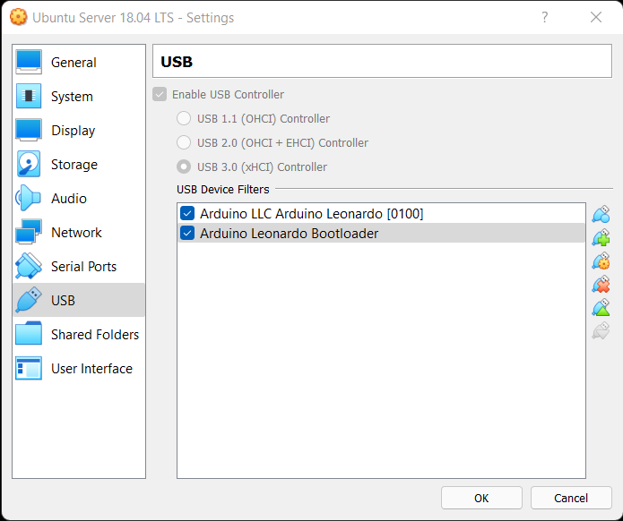Select USB 1.1 (OHCI) Controller radio
Viewport: 623px width, 521px height.
[x=184, y=118]
